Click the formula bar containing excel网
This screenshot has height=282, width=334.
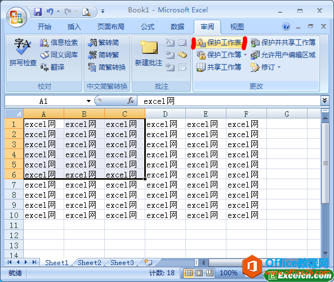pos(229,101)
